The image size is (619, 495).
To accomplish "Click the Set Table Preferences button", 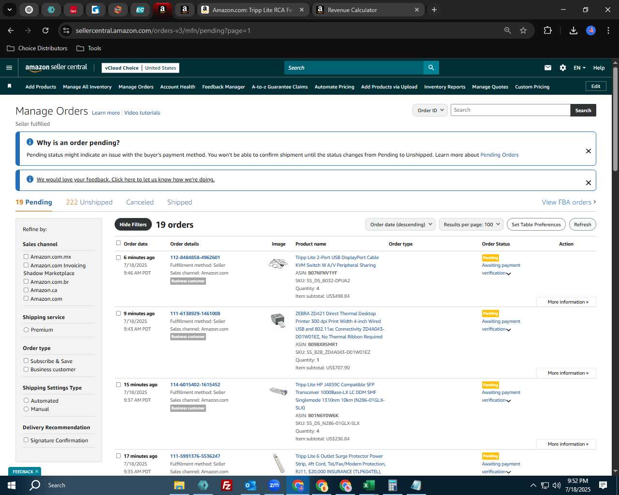I will point(536,224).
